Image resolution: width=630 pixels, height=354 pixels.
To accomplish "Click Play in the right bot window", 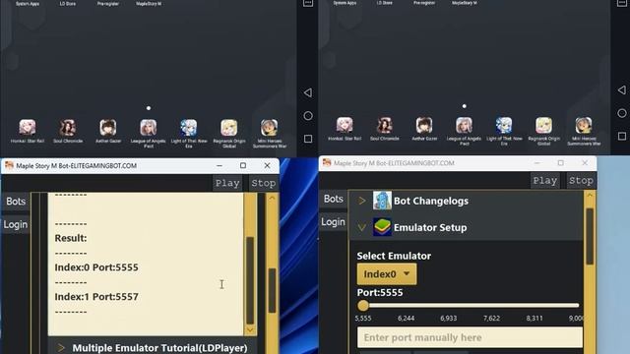I will pyautogui.click(x=544, y=181).
